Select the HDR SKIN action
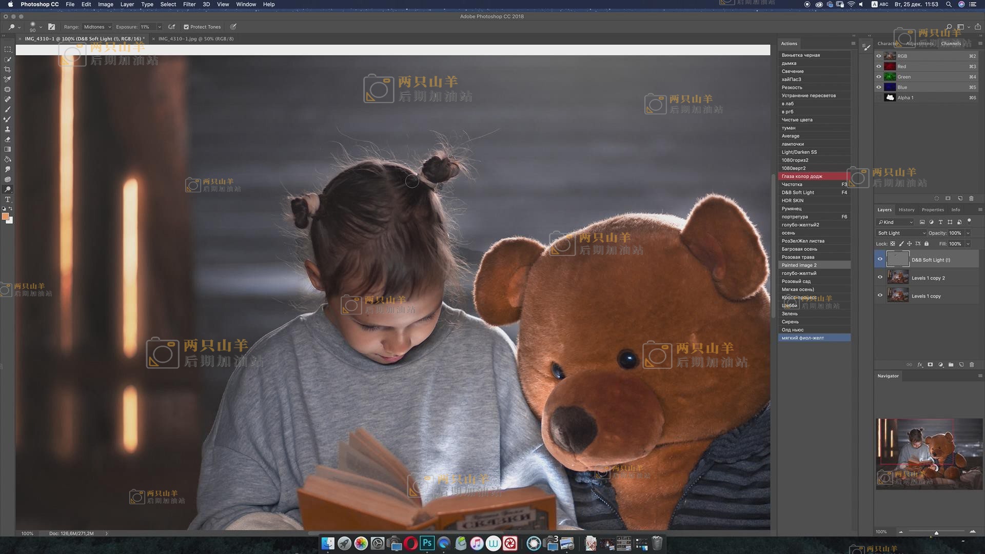 coord(793,201)
